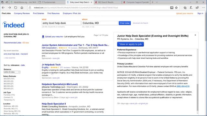Image resolution: width=207 pixels, height=116 pixels.
Task: Click the Find Jobs nav item
Action: coord(6,14)
